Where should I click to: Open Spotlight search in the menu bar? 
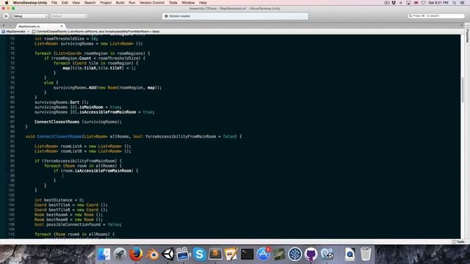click(455, 2)
